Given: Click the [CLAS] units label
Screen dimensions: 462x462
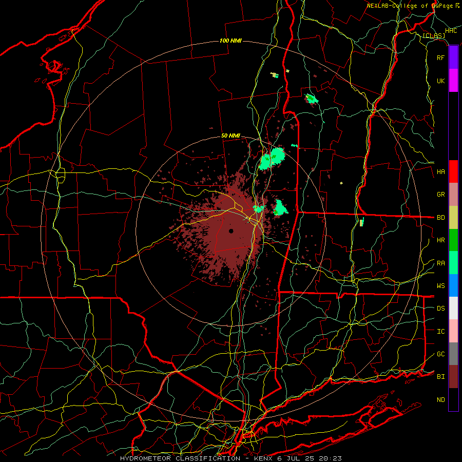Looking at the screenshot, I should [434, 36].
